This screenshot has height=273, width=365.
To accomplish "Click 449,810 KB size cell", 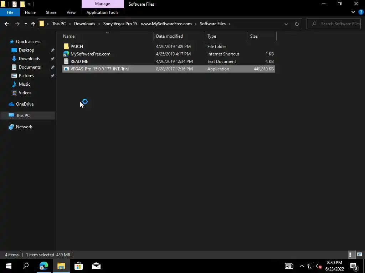I will coord(263,69).
